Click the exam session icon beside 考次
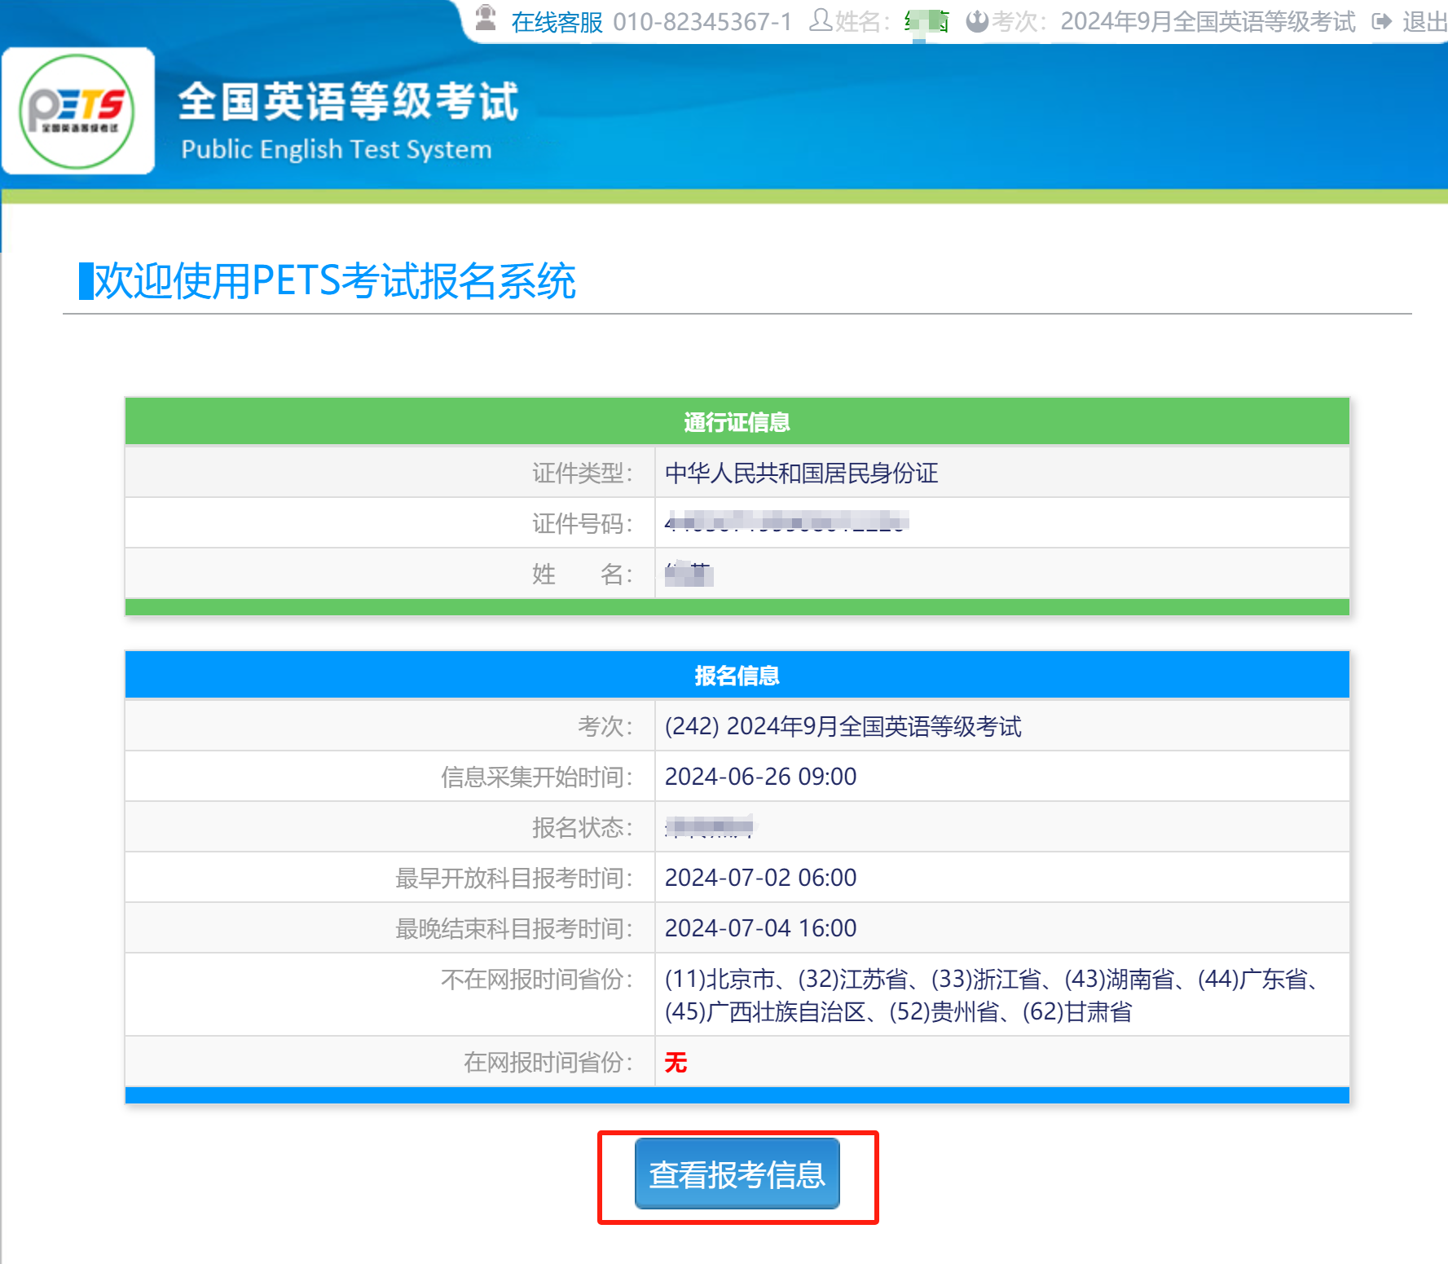Image resolution: width=1448 pixels, height=1264 pixels. pos(976,21)
